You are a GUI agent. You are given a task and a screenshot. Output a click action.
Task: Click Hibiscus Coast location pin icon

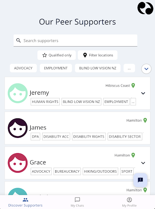pos(133,85)
